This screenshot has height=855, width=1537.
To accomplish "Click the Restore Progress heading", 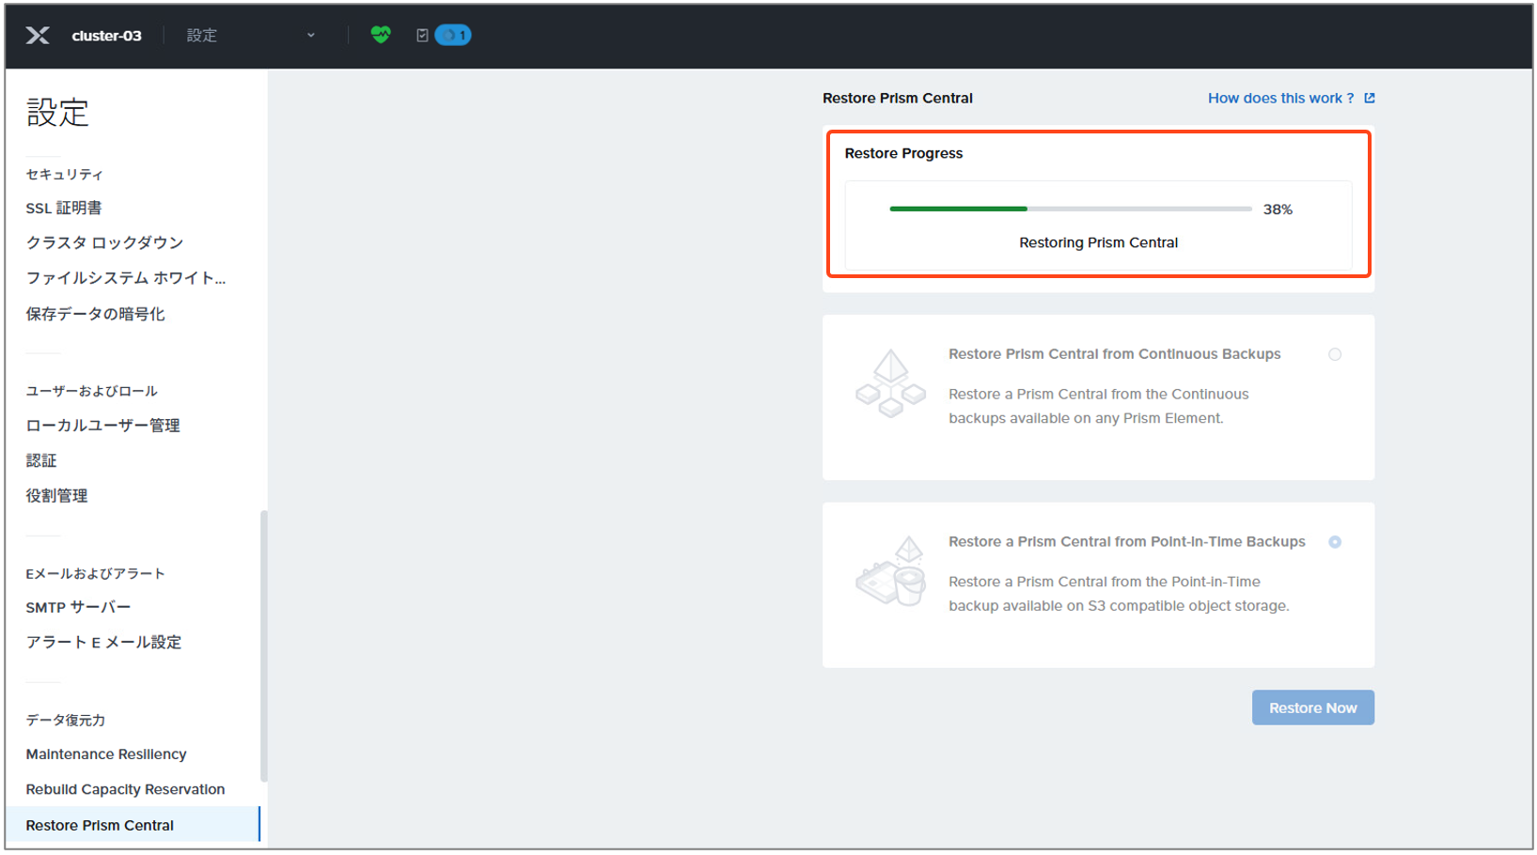I will tap(903, 153).
